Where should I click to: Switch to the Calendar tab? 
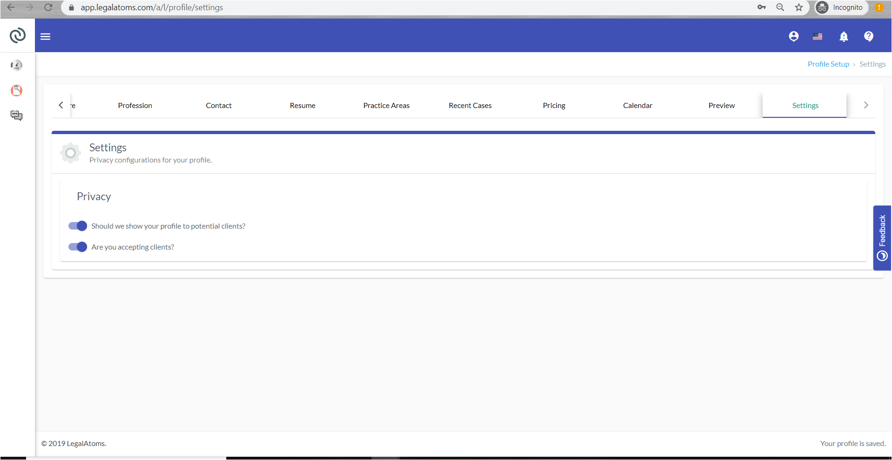point(638,105)
